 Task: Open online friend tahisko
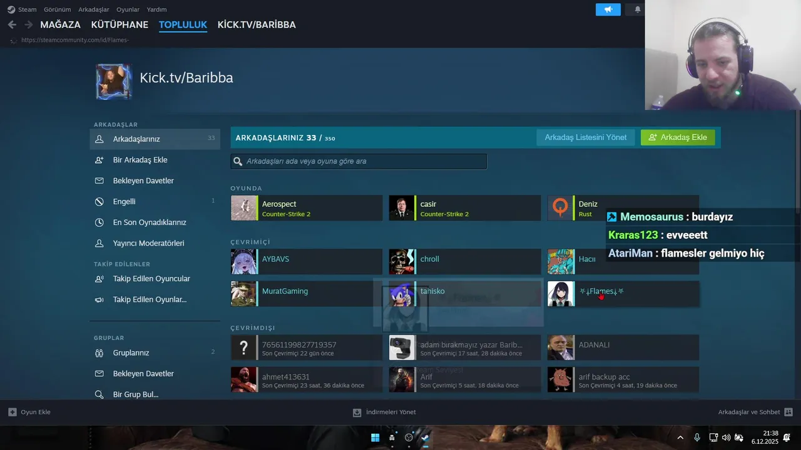tap(465, 294)
